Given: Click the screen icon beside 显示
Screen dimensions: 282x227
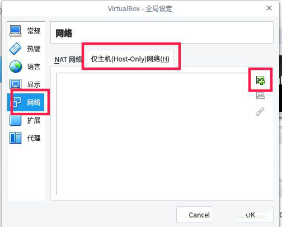Looking at the screenshot, I should click(16, 84).
